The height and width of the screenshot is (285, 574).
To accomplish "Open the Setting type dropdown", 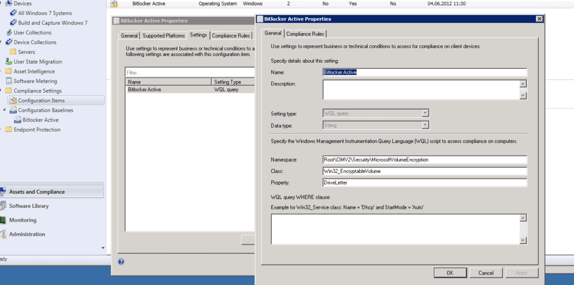I will click(x=425, y=114).
